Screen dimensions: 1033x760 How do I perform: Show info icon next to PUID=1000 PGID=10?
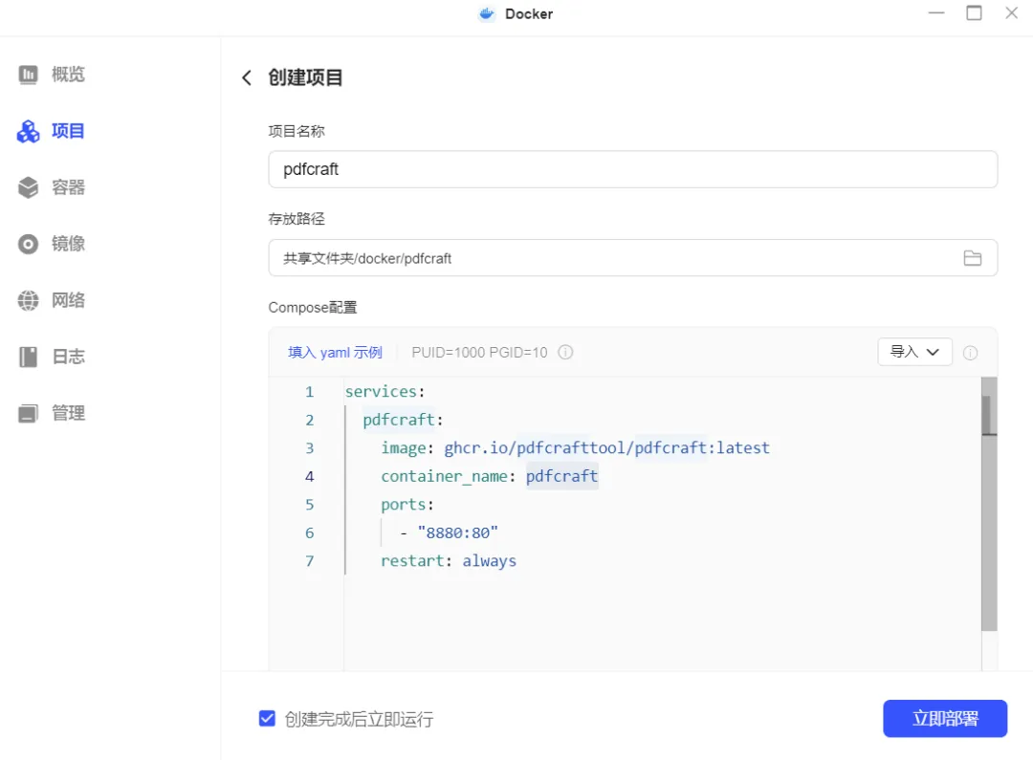coord(565,353)
